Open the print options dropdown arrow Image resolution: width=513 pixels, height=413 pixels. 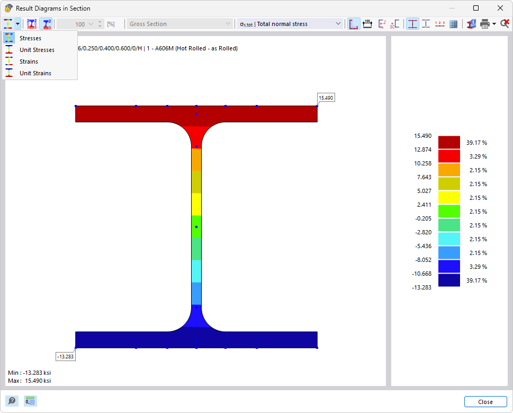point(494,24)
